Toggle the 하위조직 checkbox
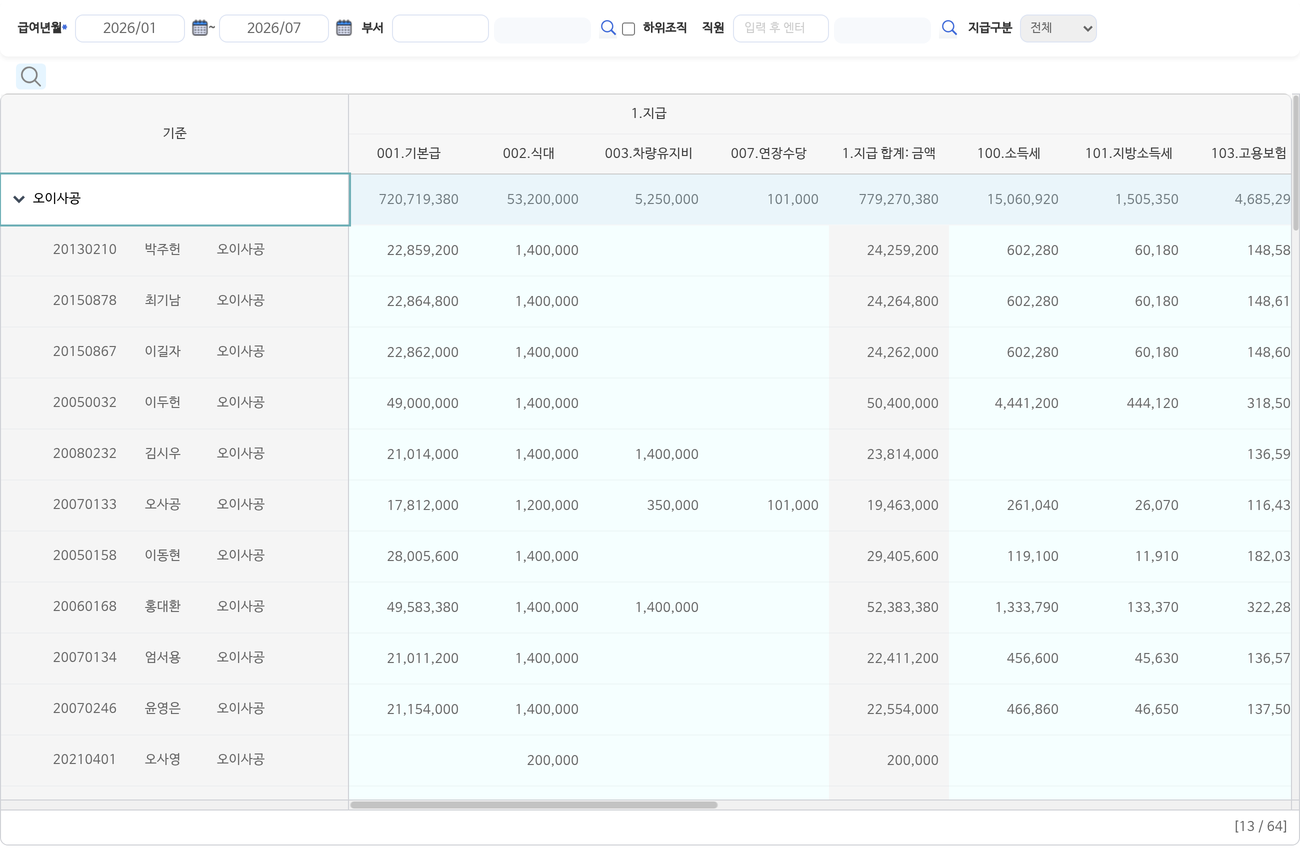The image size is (1300, 849). click(x=628, y=29)
